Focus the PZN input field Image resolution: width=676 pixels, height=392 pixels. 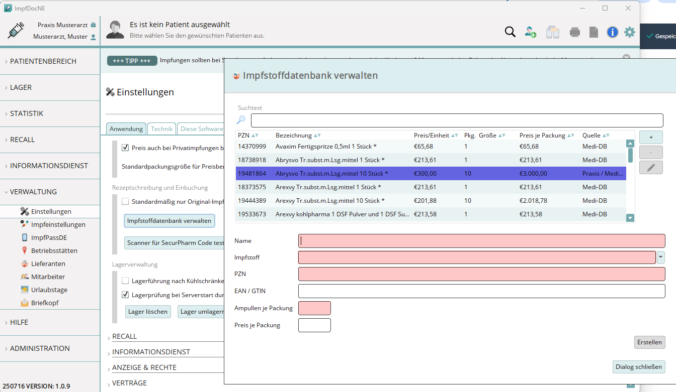[481, 274]
